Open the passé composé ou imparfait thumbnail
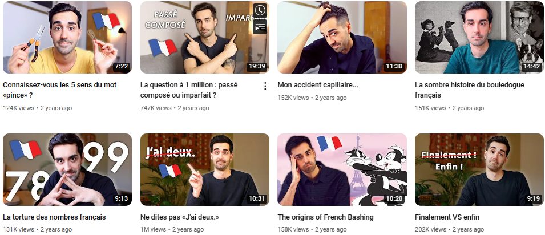 click(x=204, y=37)
